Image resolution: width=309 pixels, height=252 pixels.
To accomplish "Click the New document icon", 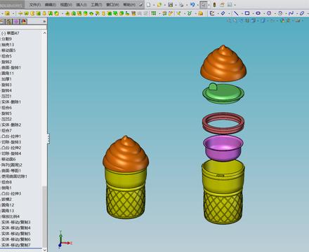I will tap(149, 4).
